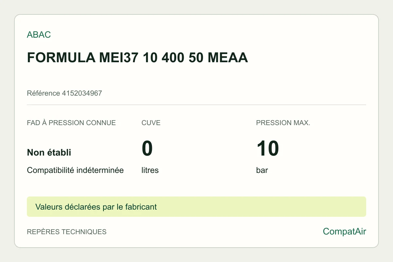Select the 10 maximum pressure value
The image size is (393, 262).
pyautogui.click(x=268, y=148)
